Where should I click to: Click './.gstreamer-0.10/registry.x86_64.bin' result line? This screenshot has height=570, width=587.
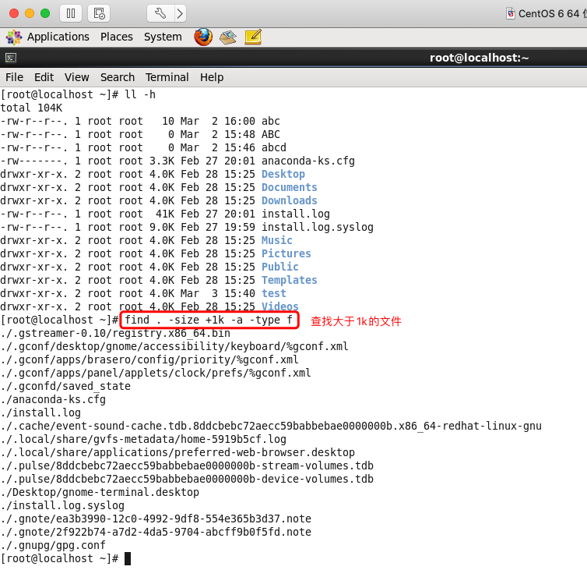115,333
